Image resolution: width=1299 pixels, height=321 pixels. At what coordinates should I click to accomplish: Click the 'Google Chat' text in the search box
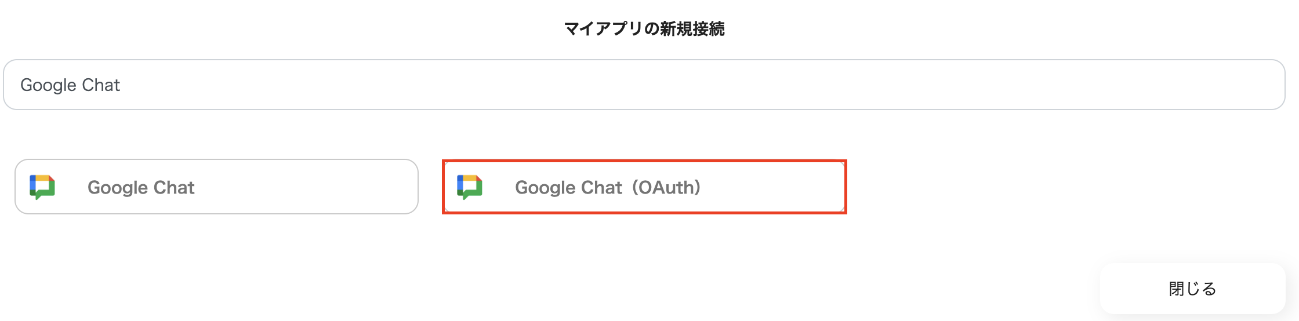point(70,85)
